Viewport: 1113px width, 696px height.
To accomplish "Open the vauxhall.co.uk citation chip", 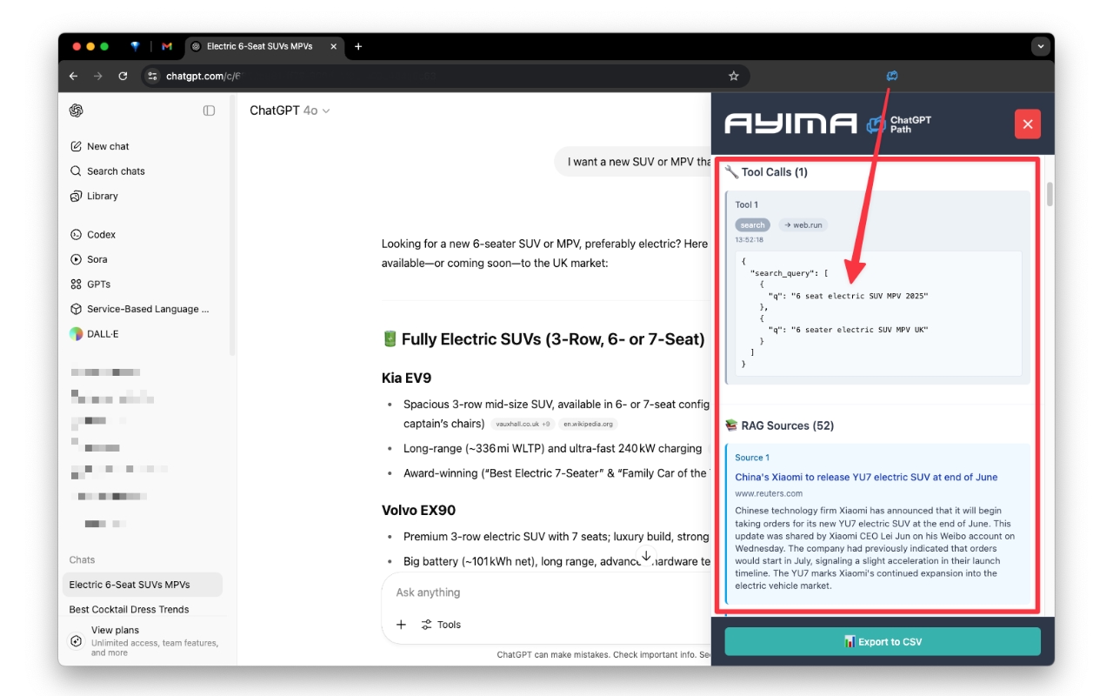I will tap(522, 425).
